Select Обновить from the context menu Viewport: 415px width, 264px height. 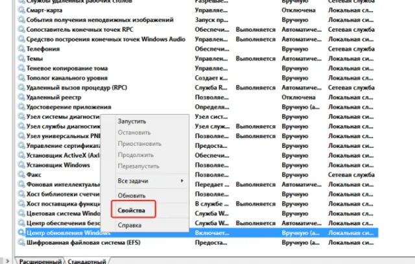click(x=132, y=196)
